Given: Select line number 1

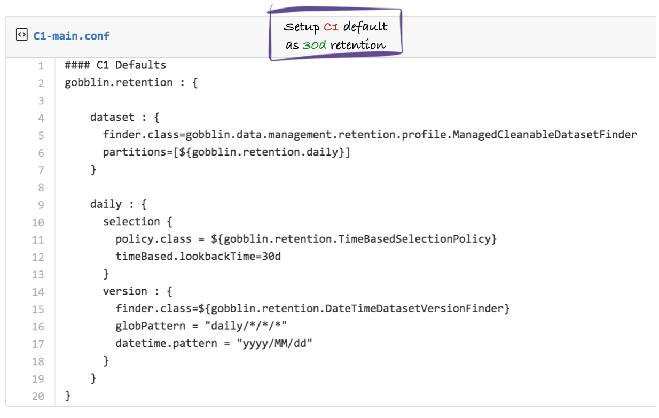Looking at the screenshot, I should [x=41, y=66].
